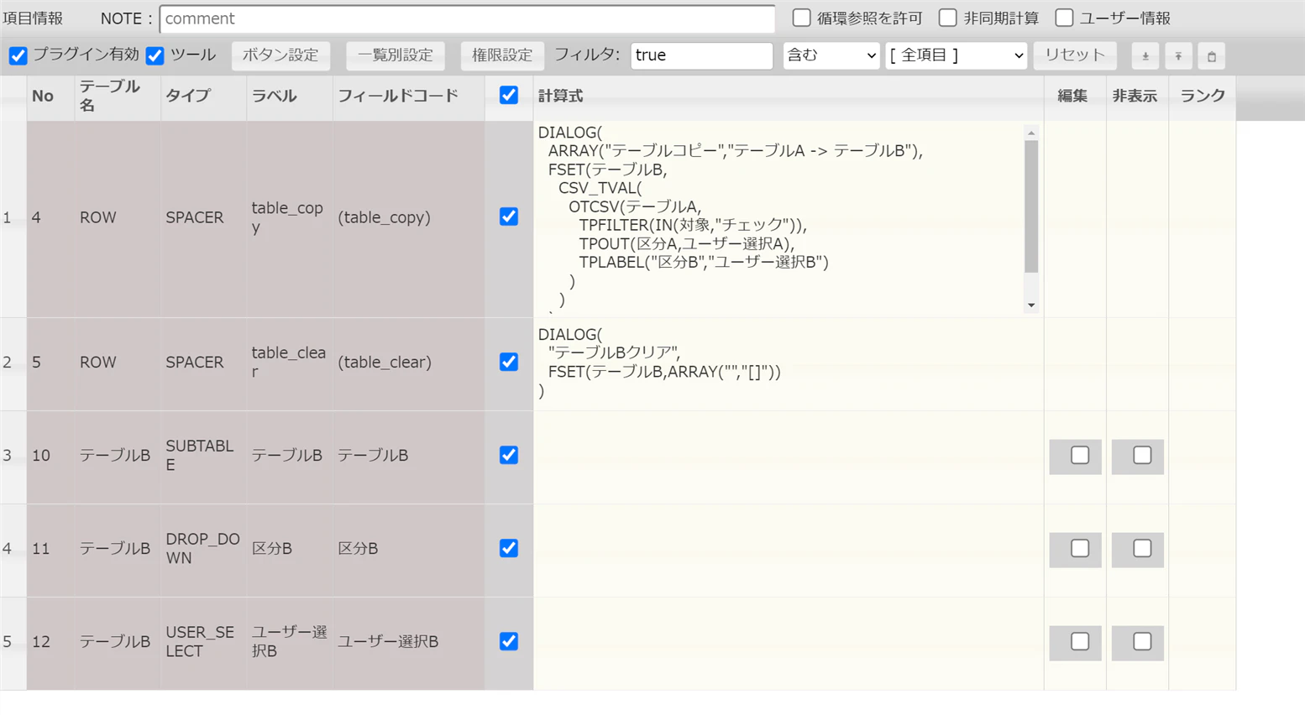Open 一覧別設定 settings

pos(396,55)
